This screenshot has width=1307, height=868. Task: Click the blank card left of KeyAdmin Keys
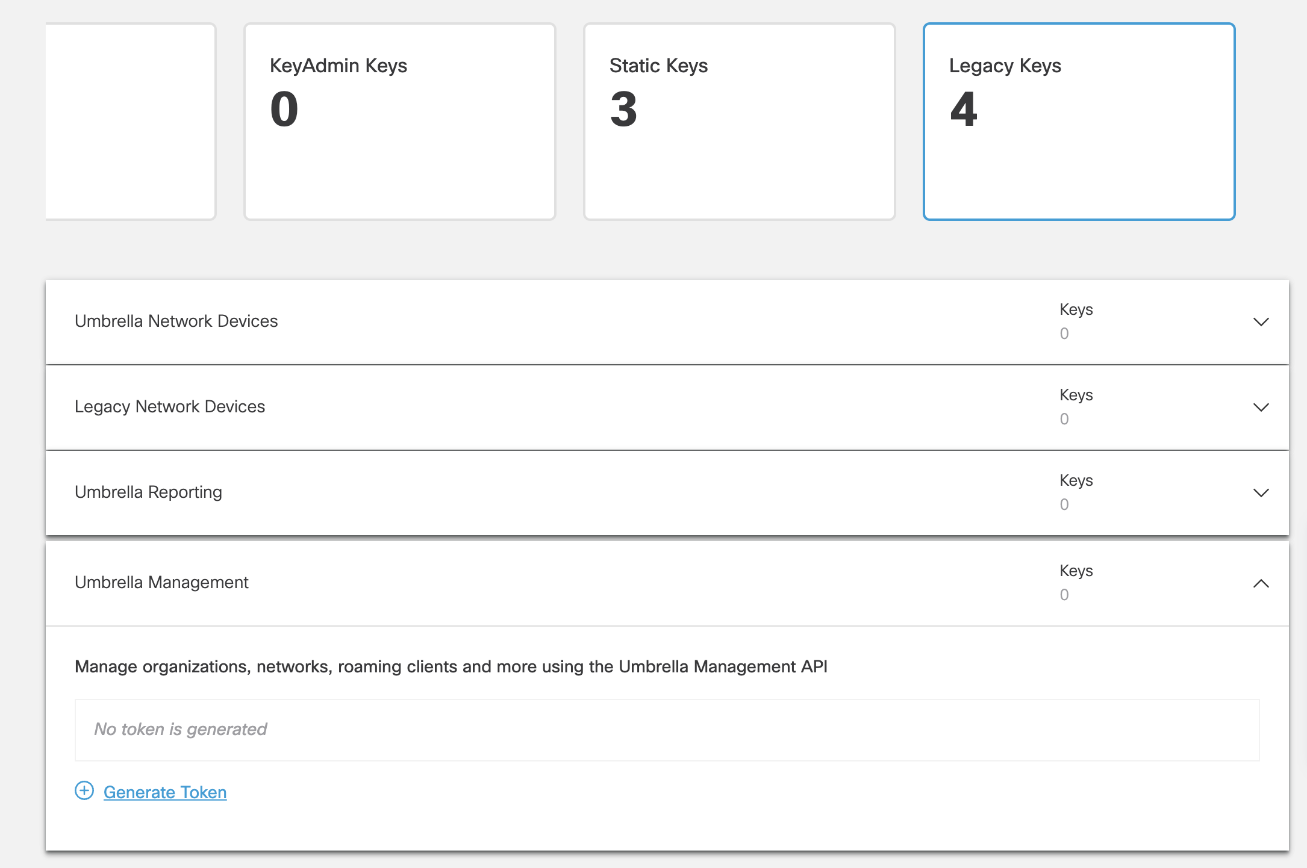click(x=131, y=120)
